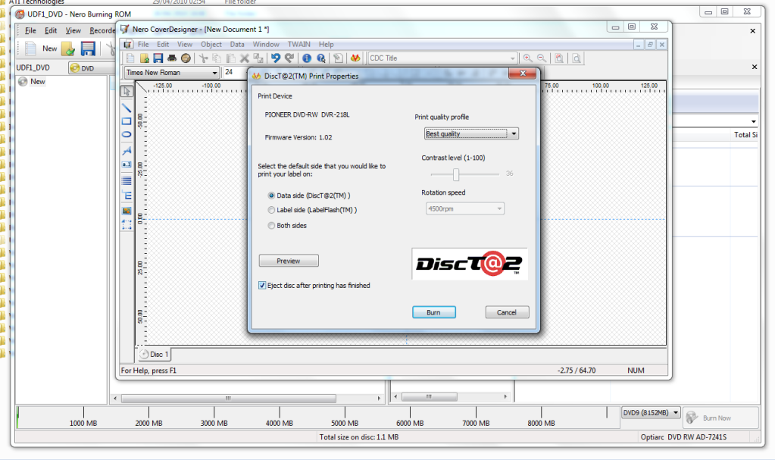The height and width of the screenshot is (460, 775).
Task: Open Rotation speed 4500rpm dropdown
Action: point(465,208)
